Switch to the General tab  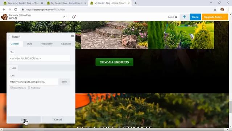[x=14, y=44]
